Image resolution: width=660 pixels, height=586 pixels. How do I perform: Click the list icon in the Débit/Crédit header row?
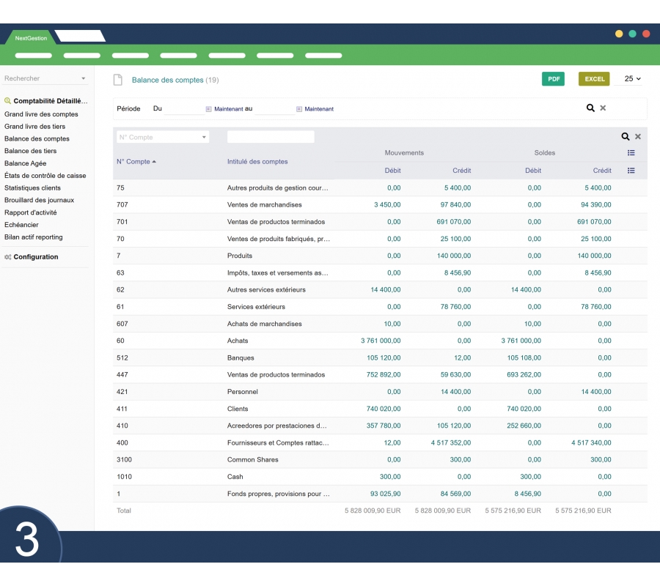[631, 171]
